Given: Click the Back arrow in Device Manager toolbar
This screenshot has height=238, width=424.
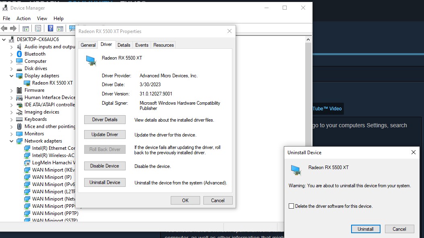Looking at the screenshot, I should click(4, 28).
